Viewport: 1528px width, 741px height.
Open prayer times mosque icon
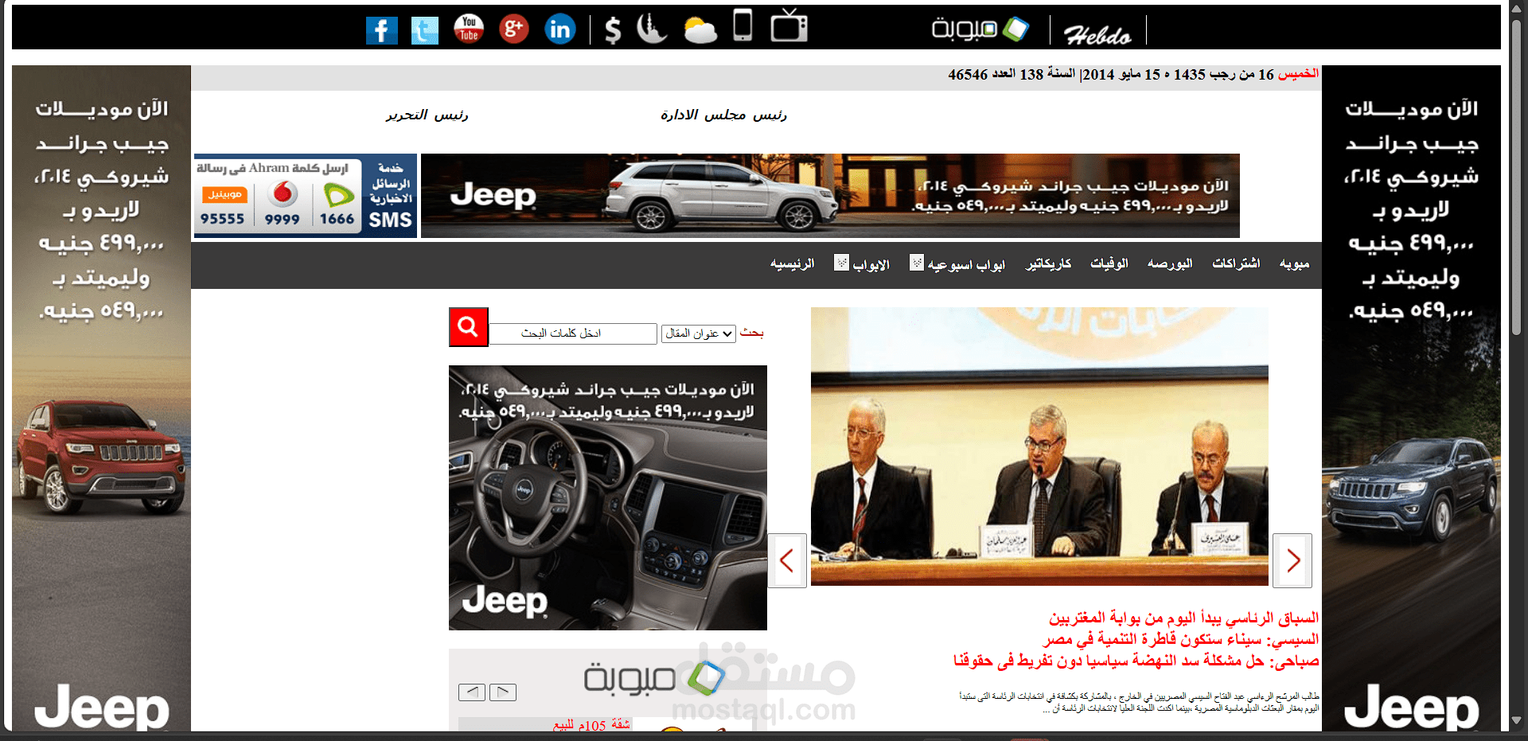click(x=651, y=28)
